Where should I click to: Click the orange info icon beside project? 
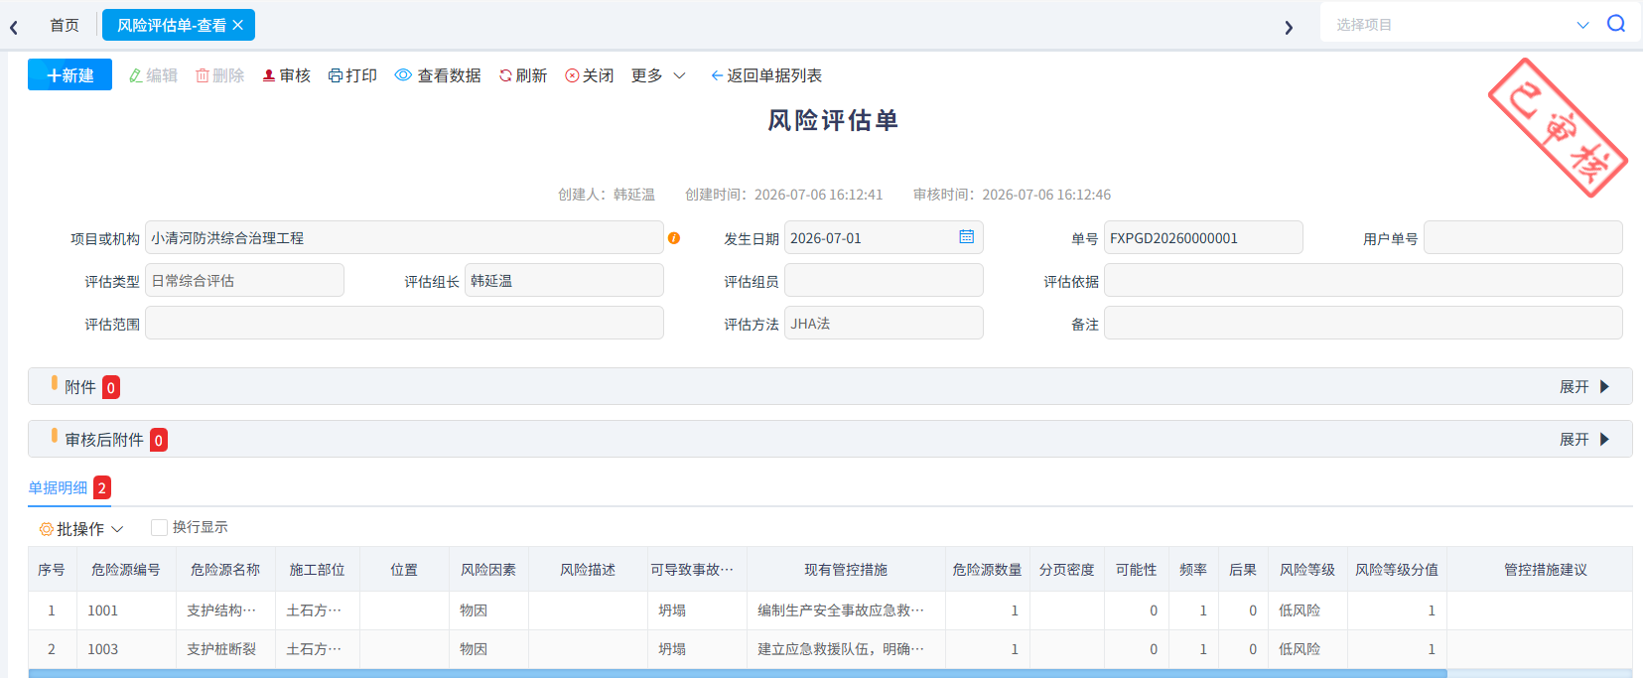pyautogui.click(x=674, y=238)
